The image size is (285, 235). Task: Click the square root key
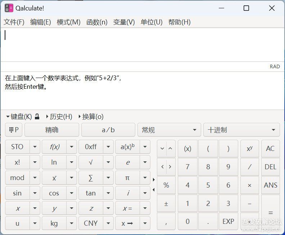(91, 162)
